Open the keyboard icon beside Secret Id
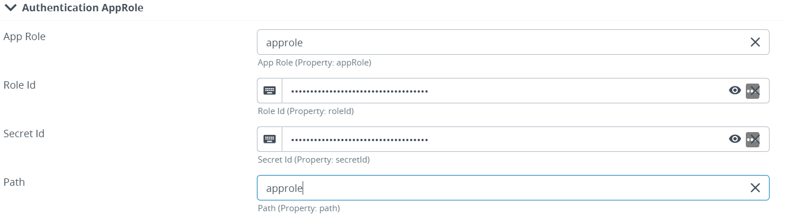 pos(270,139)
